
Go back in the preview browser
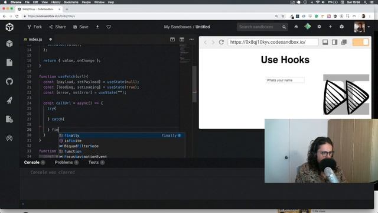206,42
